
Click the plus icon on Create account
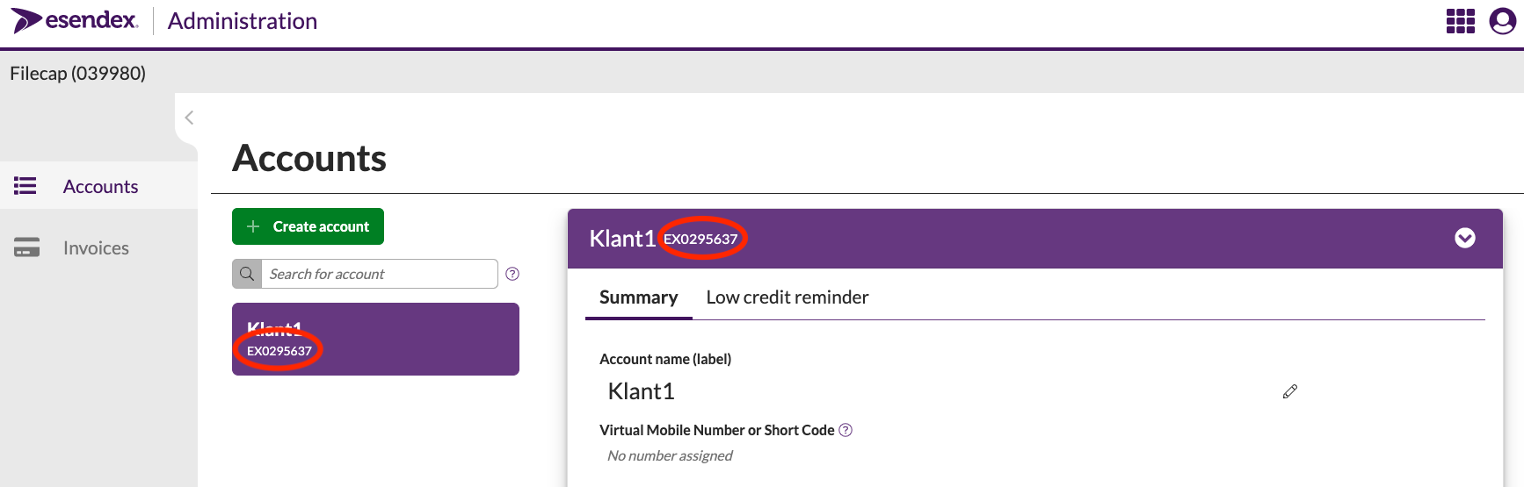pyautogui.click(x=253, y=226)
